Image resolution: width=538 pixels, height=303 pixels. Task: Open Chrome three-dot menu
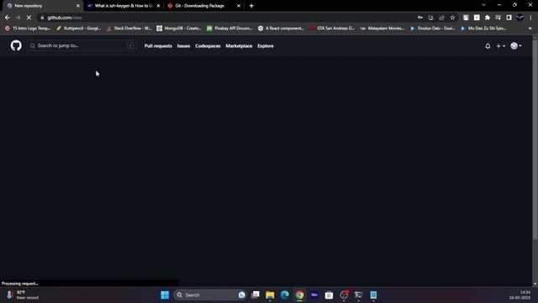coord(530,18)
